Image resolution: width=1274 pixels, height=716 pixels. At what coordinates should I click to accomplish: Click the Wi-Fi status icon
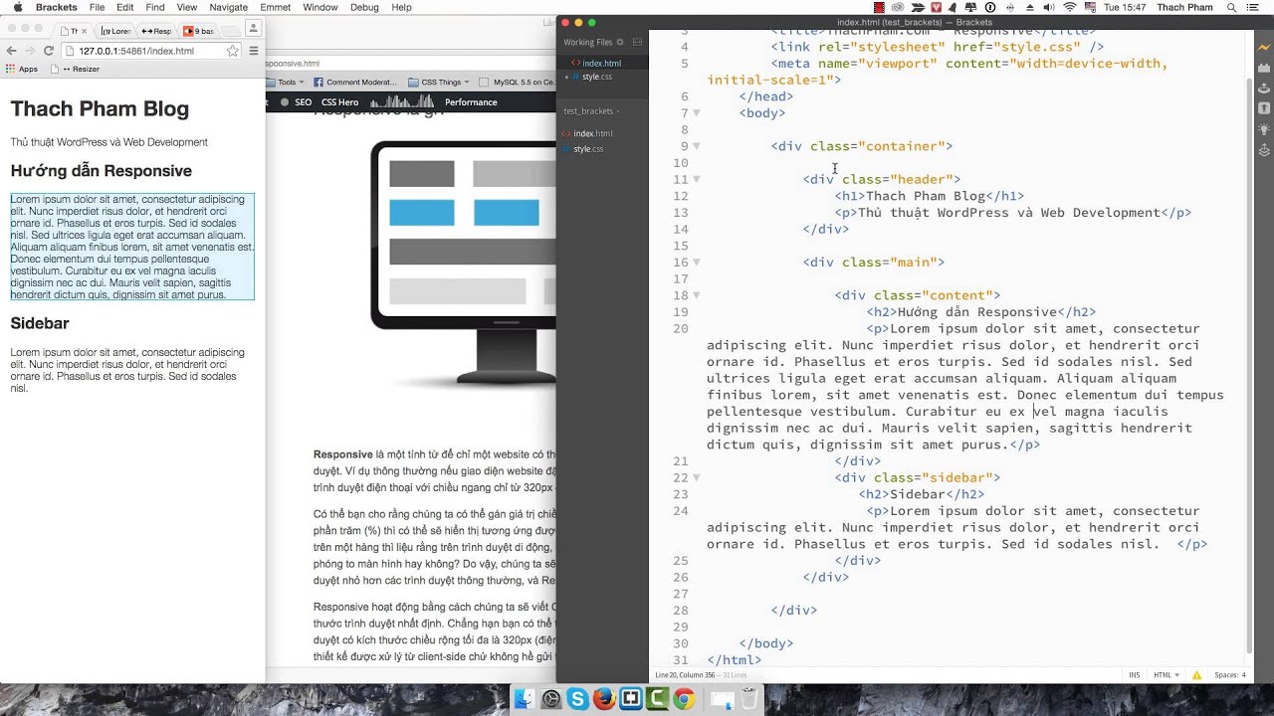(1070, 7)
